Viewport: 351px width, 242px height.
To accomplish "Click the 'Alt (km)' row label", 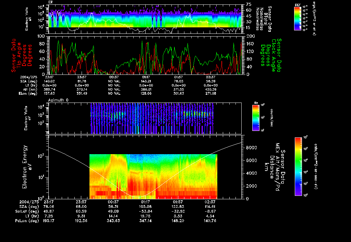I will pos(30,89).
